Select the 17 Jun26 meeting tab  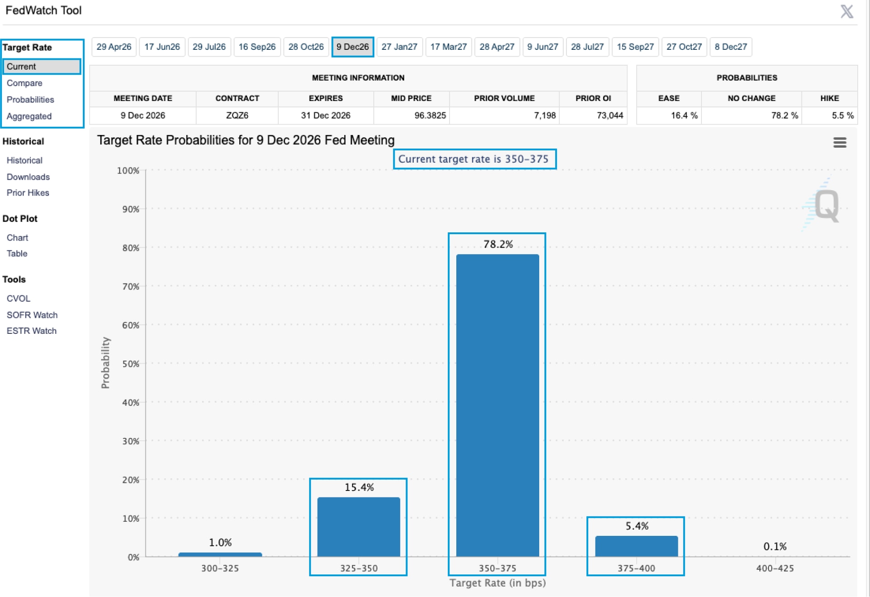click(x=162, y=47)
